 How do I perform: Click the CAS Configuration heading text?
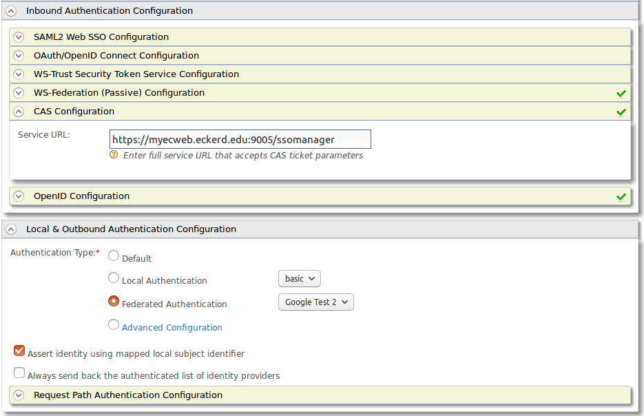[x=74, y=112]
